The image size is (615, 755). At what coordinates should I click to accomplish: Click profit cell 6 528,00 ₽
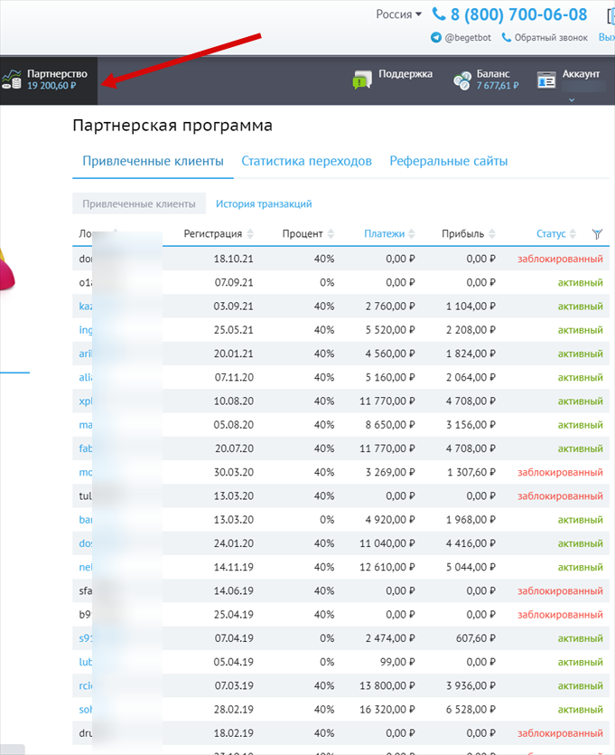click(x=471, y=709)
